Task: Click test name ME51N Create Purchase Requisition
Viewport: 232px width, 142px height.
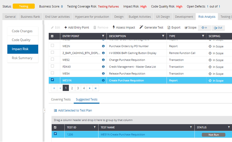Action: click(123, 134)
